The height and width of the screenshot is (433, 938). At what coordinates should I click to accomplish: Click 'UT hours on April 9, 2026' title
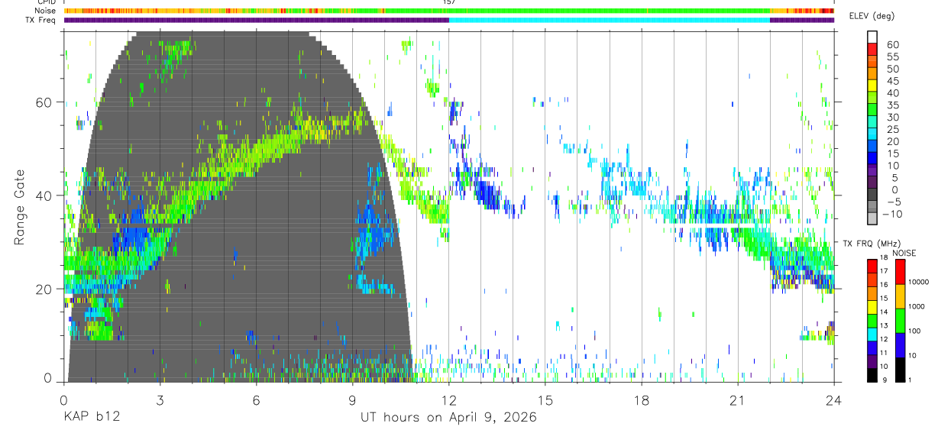pos(448,418)
